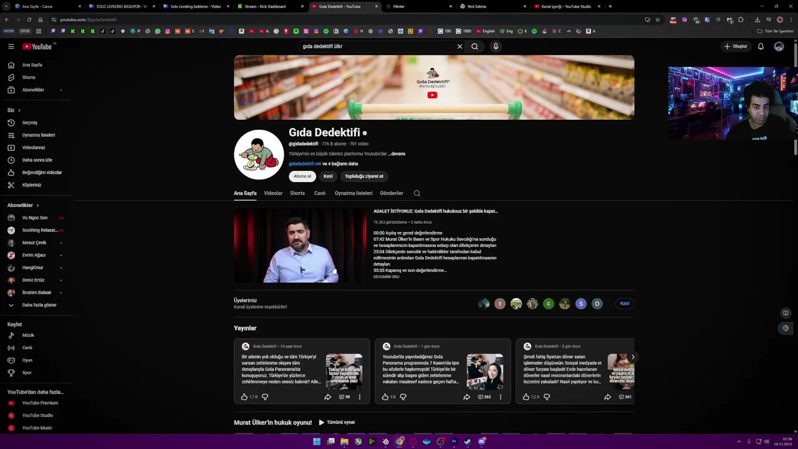Screen dimensions: 798x449
Task: Open Vu Ngoc Son subscription
Action: click(x=36, y=218)
